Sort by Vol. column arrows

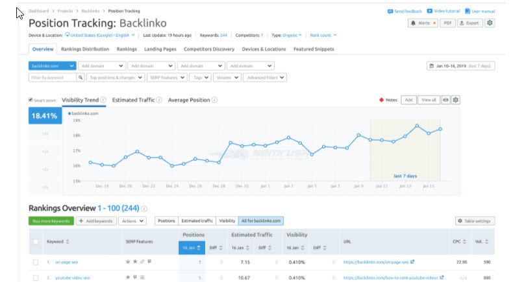click(486, 241)
